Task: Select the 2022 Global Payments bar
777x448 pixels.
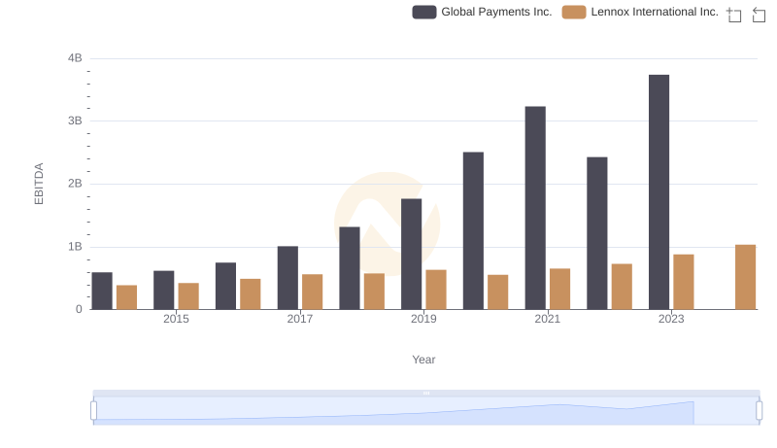Action: tap(596, 233)
